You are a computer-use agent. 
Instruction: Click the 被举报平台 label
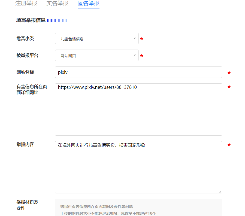click(x=27, y=55)
